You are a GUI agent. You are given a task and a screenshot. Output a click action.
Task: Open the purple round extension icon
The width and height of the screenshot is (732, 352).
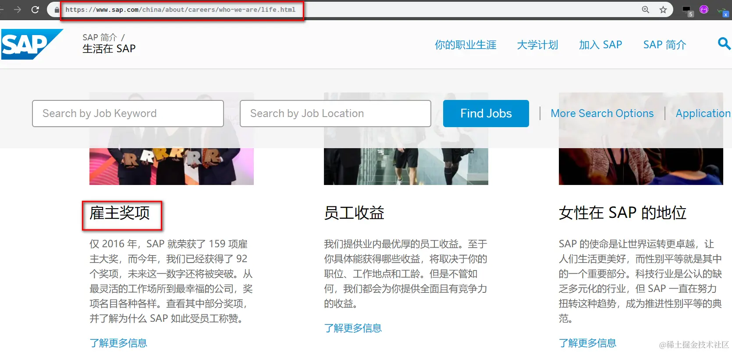[704, 9]
